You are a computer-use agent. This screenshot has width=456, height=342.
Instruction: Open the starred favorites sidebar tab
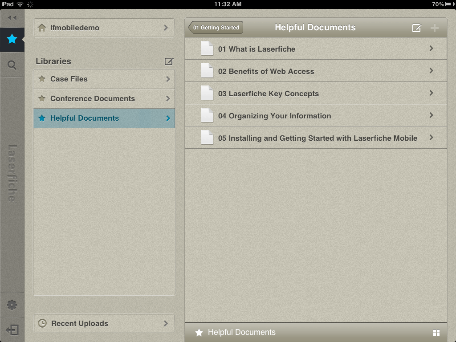tap(12, 39)
